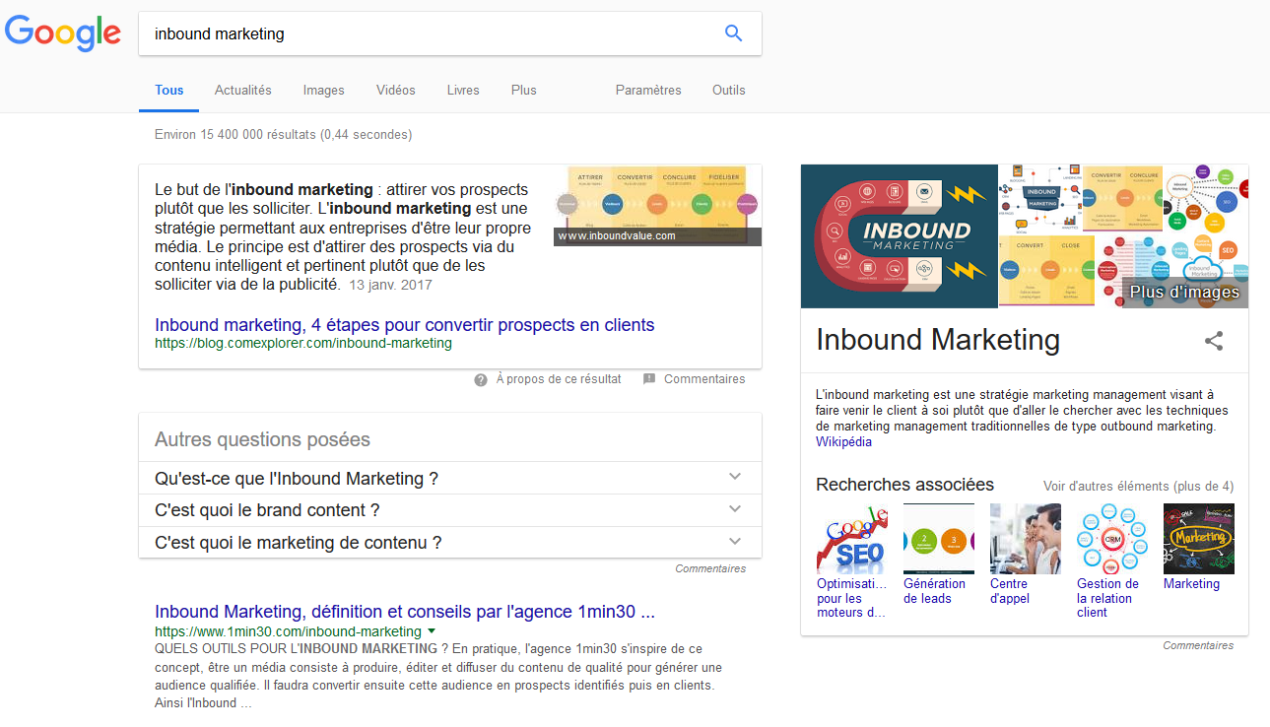Image resolution: width=1270 pixels, height=727 pixels.
Task: Click the "Recherches associées" heading
Action: click(x=904, y=485)
